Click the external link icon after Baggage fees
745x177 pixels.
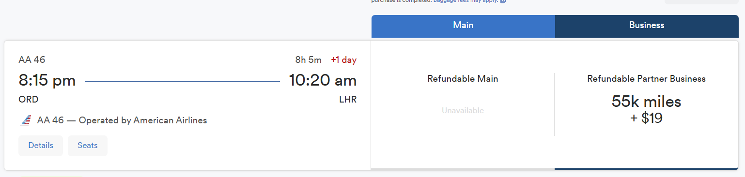pos(503,1)
